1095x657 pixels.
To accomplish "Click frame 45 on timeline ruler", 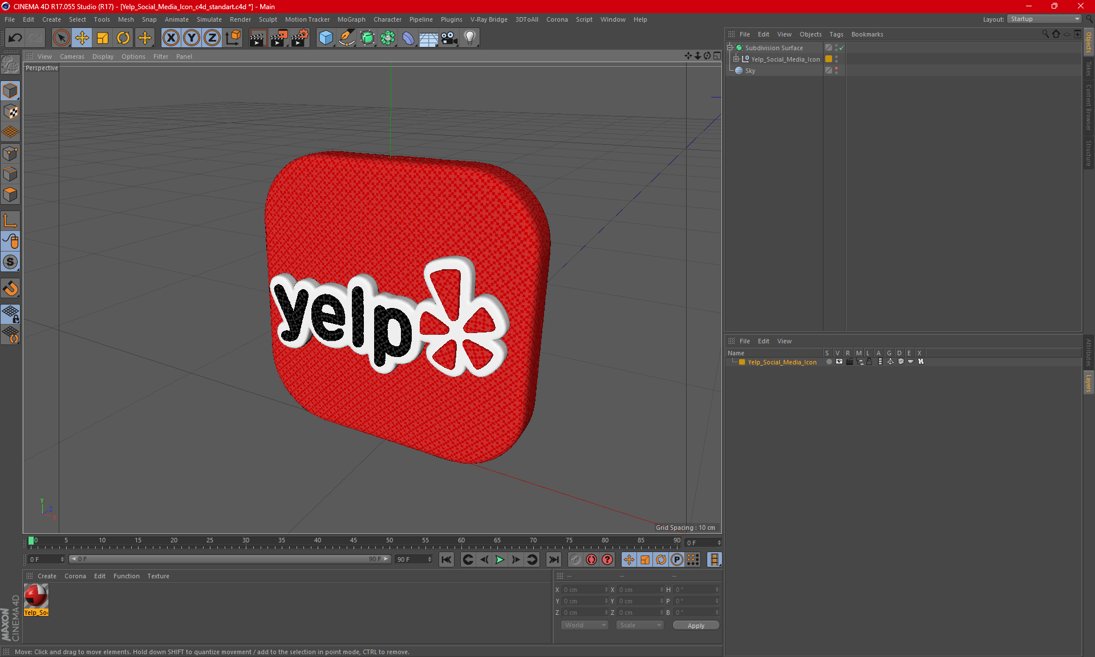I will click(x=354, y=542).
